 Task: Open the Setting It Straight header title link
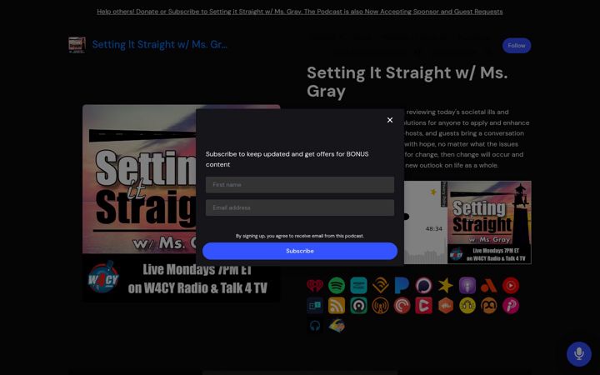tap(159, 45)
